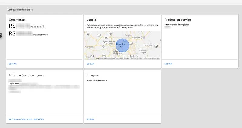
Task: Select 'médio diário' budget label
Action: pos(36,27)
